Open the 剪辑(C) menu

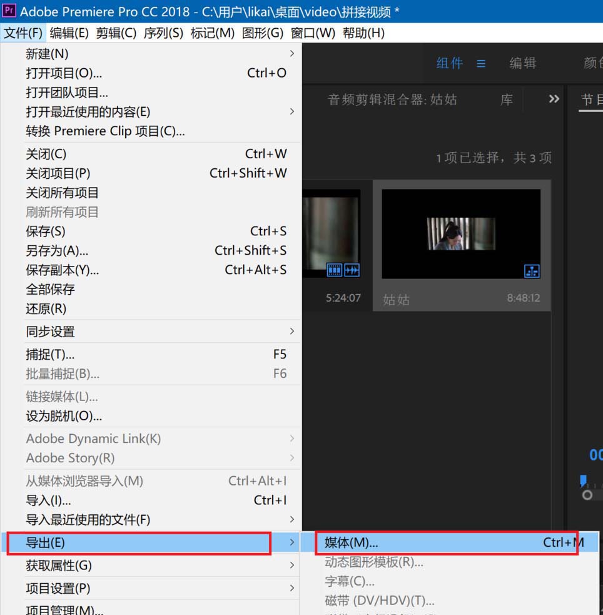(116, 33)
